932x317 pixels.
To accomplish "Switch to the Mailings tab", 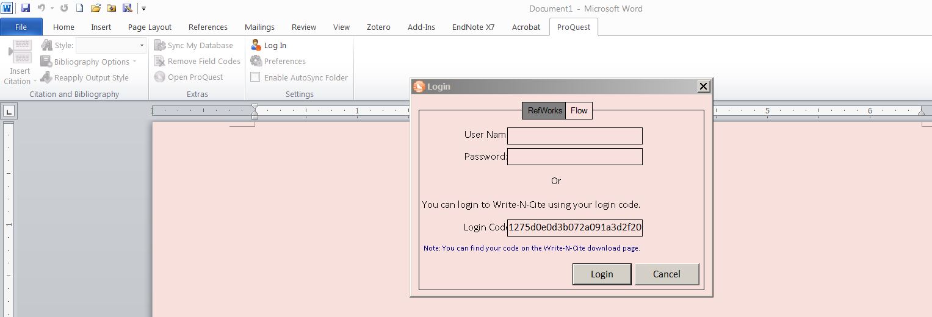I will click(259, 27).
